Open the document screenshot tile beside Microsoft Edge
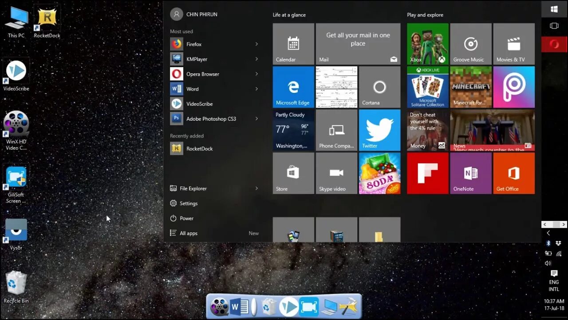The image size is (568, 320). [x=336, y=87]
